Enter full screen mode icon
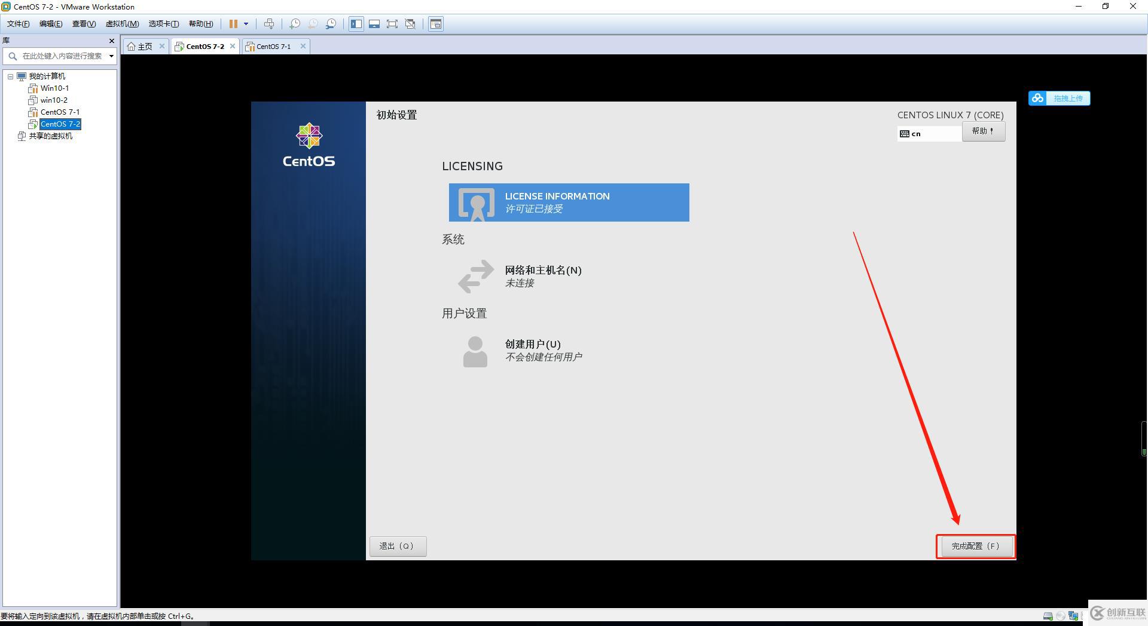The width and height of the screenshot is (1148, 626). click(x=392, y=24)
